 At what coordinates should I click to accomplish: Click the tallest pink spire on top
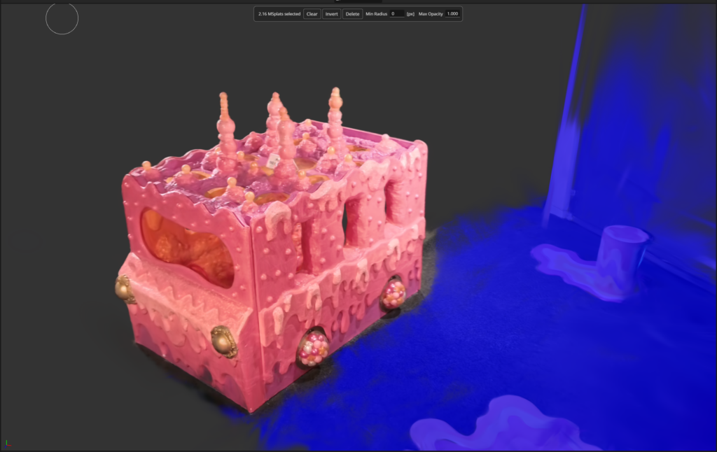click(x=335, y=119)
